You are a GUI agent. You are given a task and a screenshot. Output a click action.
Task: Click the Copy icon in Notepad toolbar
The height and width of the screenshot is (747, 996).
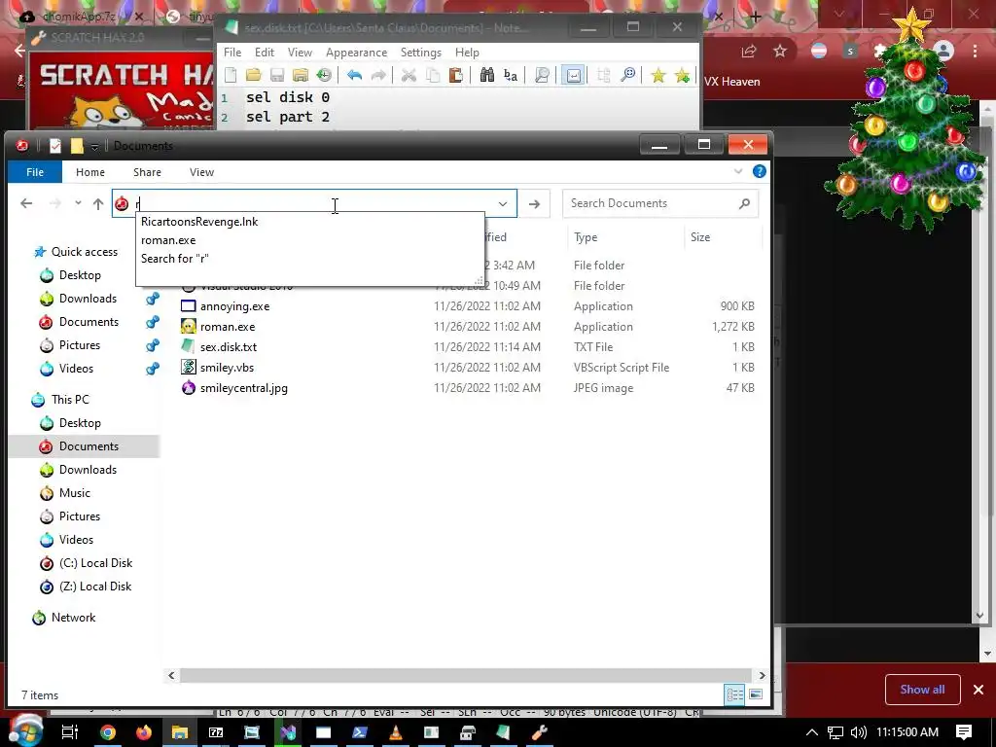click(x=433, y=76)
